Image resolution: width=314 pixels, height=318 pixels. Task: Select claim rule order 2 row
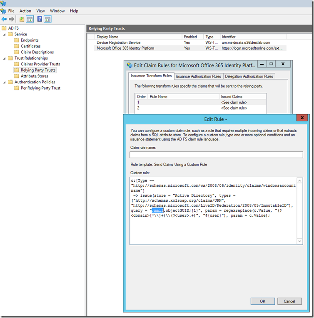(201, 108)
